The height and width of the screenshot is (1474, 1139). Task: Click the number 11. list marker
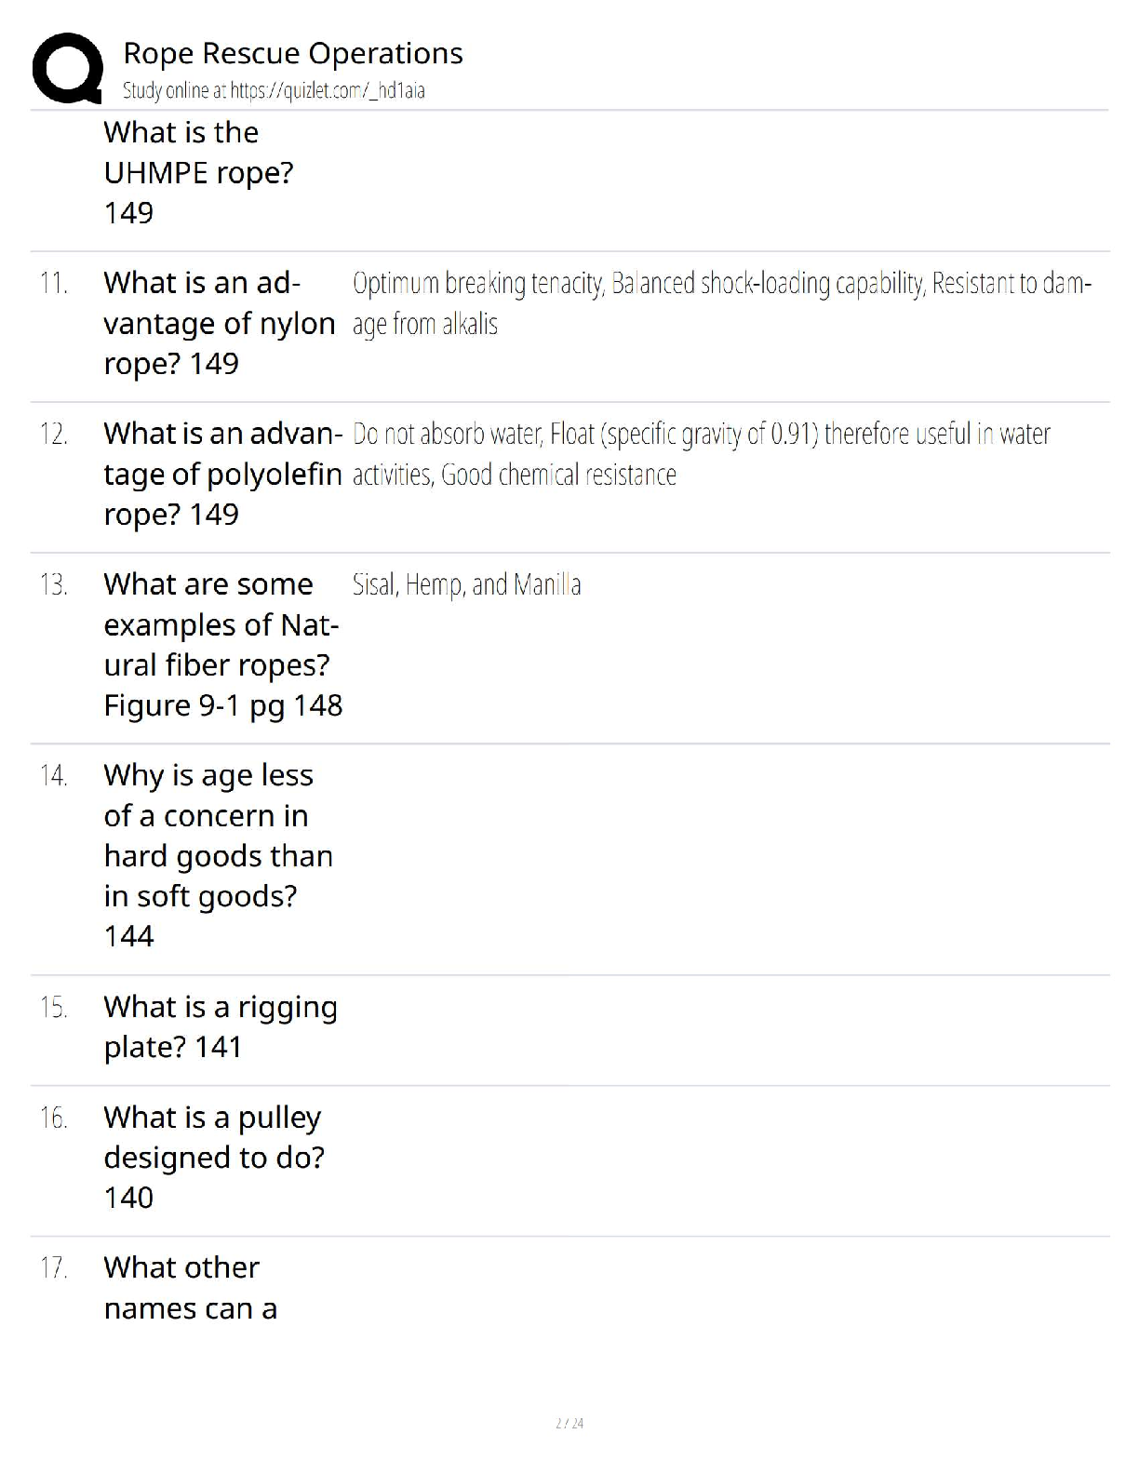[54, 283]
